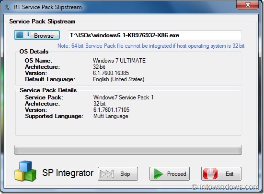Click 'English (United States)' language value
Screen dimensions: 264x194
pos(118,79)
